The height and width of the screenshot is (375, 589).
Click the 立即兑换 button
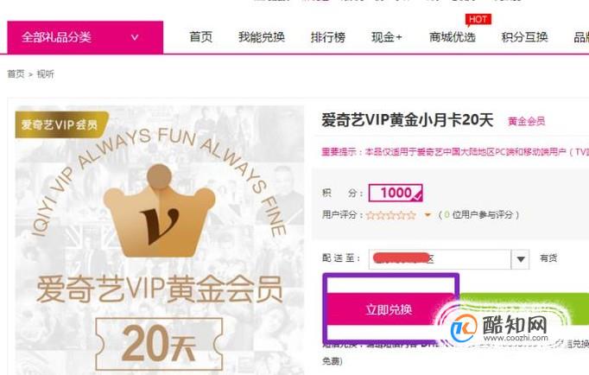389,309
